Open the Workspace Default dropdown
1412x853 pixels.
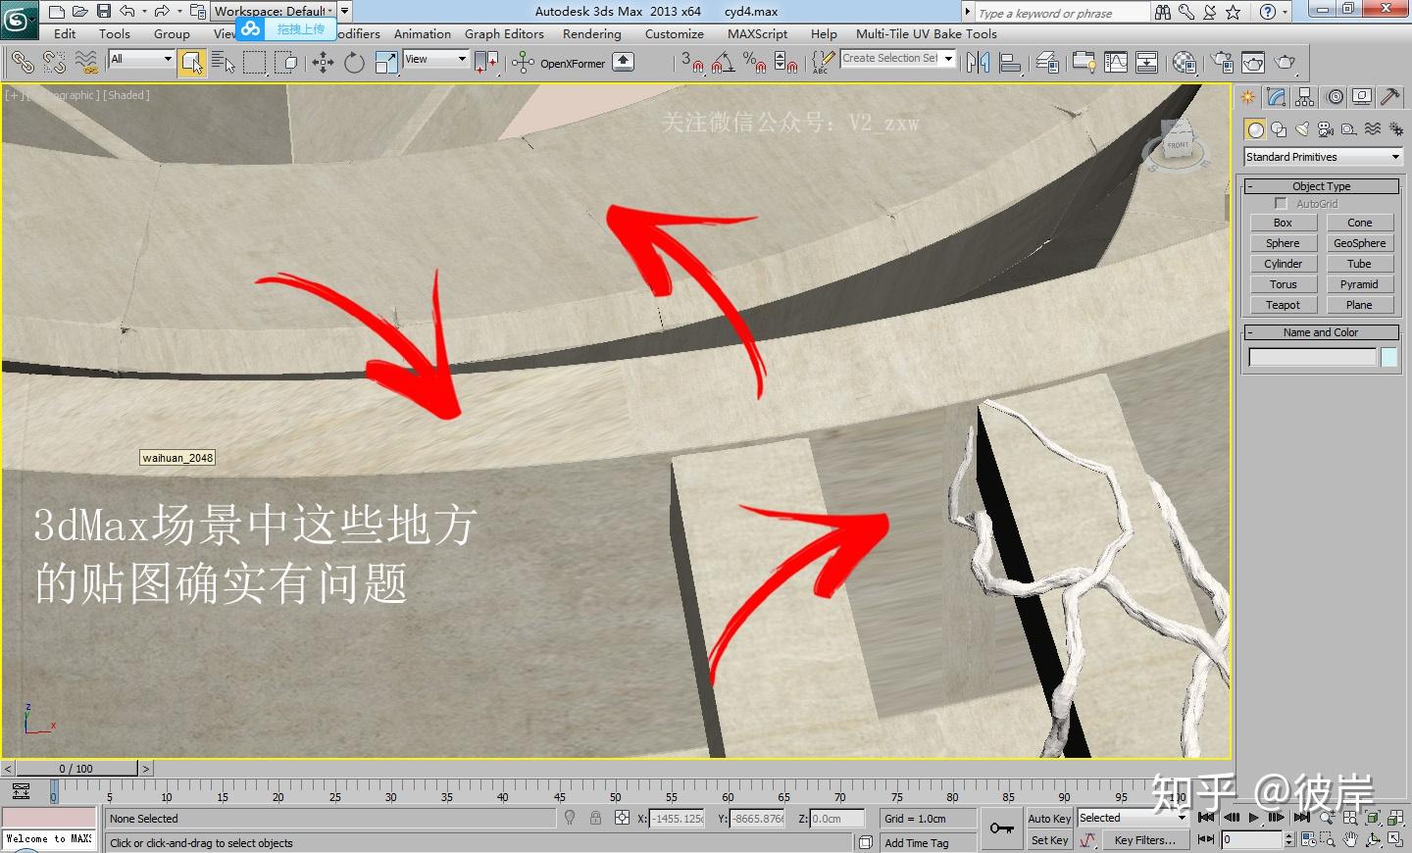point(274,11)
